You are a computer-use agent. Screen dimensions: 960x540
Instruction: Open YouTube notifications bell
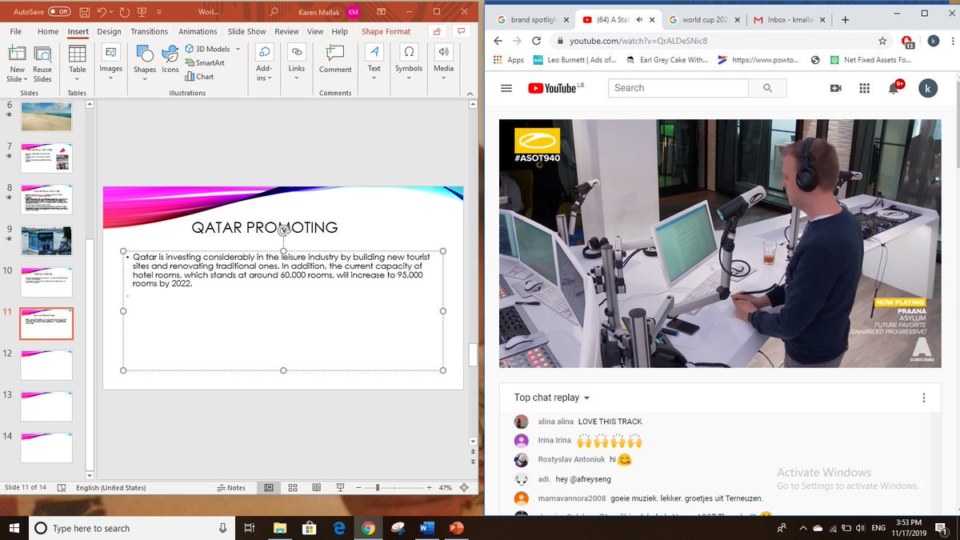tap(894, 88)
